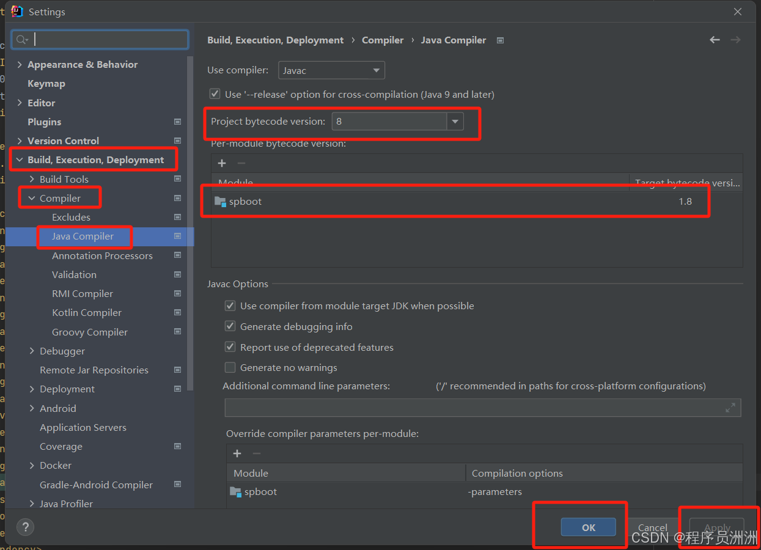Open the Use compiler Javac dropdown
This screenshot has width=761, height=550.
coord(331,70)
